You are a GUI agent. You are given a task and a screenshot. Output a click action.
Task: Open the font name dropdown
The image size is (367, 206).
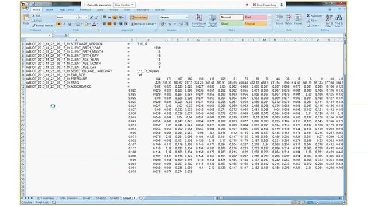click(76, 18)
